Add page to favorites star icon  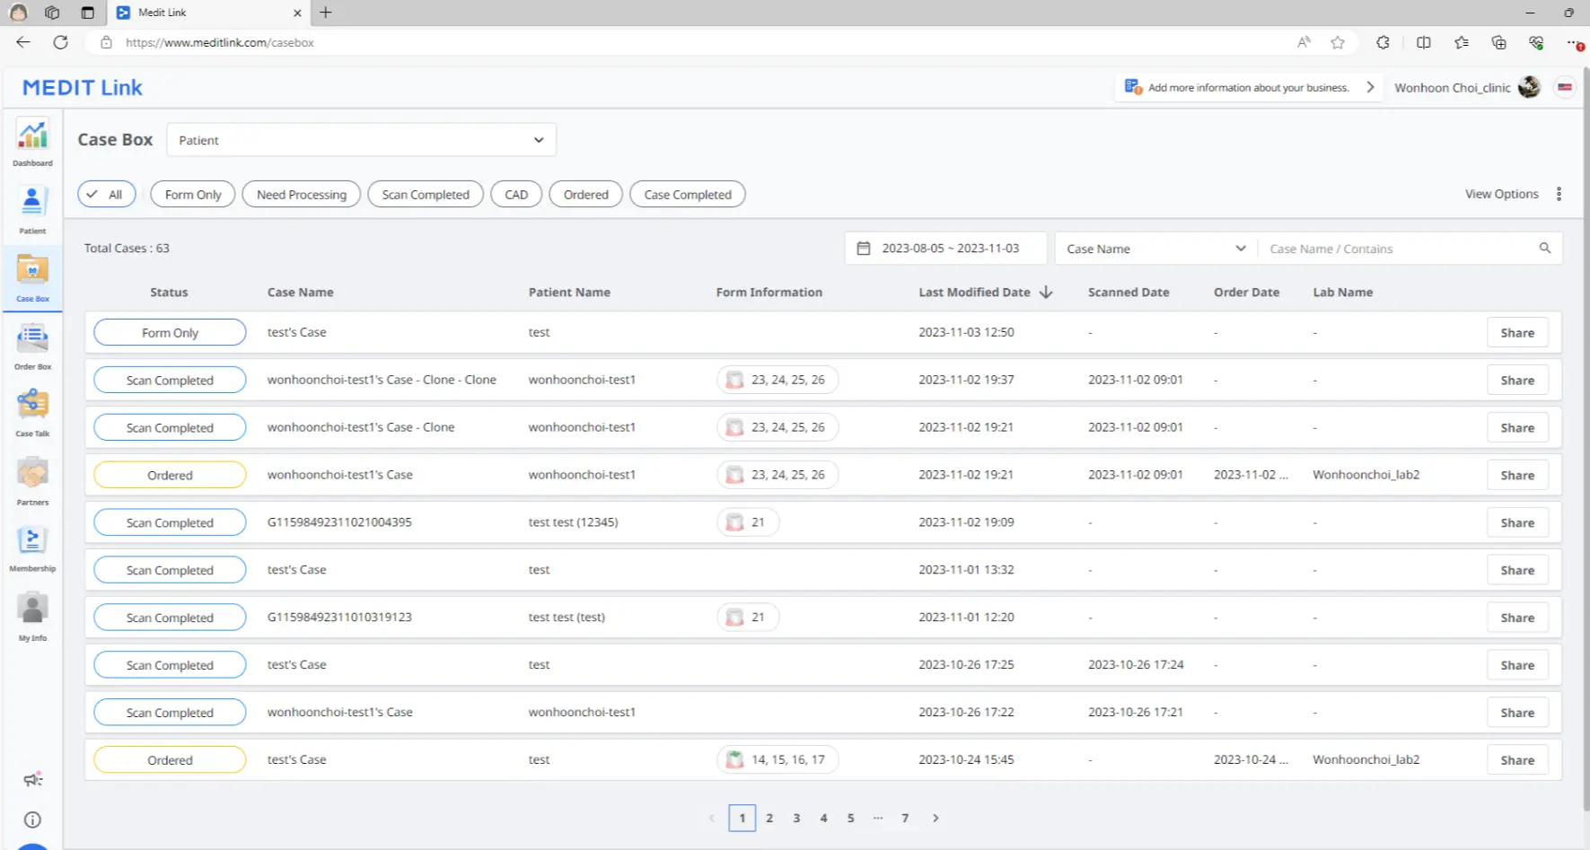1338,42
